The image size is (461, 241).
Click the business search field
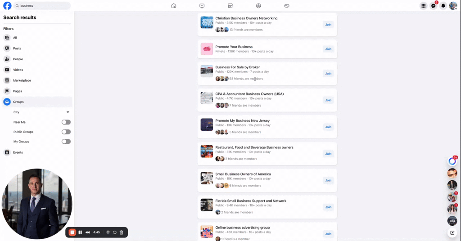point(42,5)
